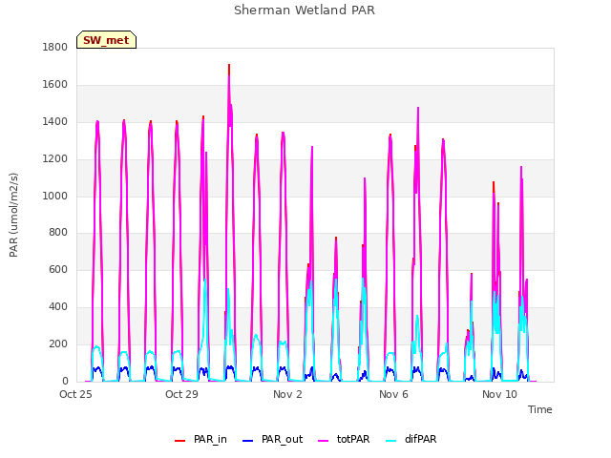Click the magenta totPAR legend swatch
Viewport: 611px width, 458px height.
(323, 441)
